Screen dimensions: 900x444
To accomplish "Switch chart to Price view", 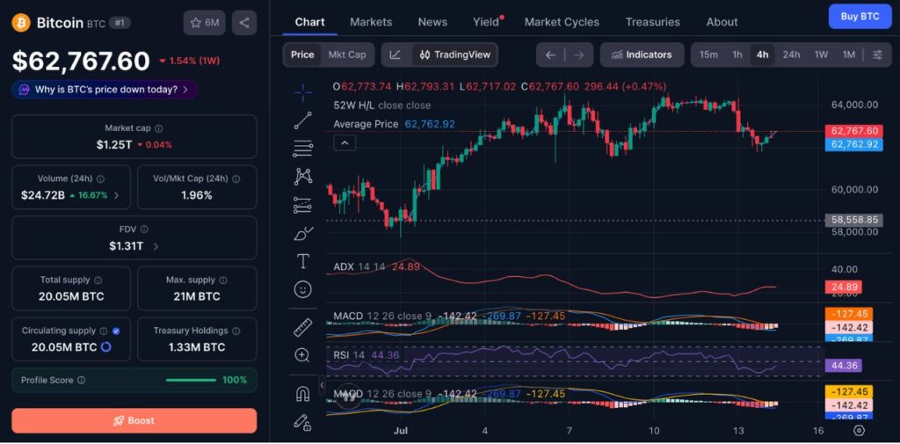I will pyautogui.click(x=302, y=55).
